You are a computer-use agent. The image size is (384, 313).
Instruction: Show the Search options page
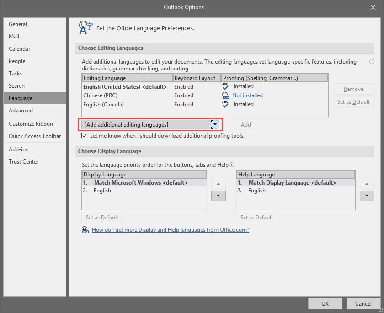coord(35,86)
